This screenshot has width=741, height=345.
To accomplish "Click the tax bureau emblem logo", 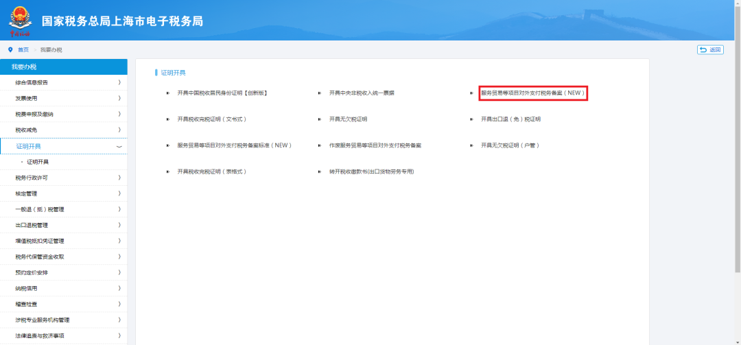I will tap(19, 21).
